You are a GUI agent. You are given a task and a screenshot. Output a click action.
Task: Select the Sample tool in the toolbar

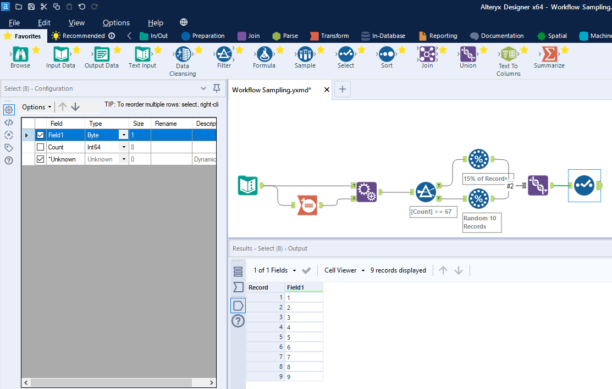(x=305, y=55)
